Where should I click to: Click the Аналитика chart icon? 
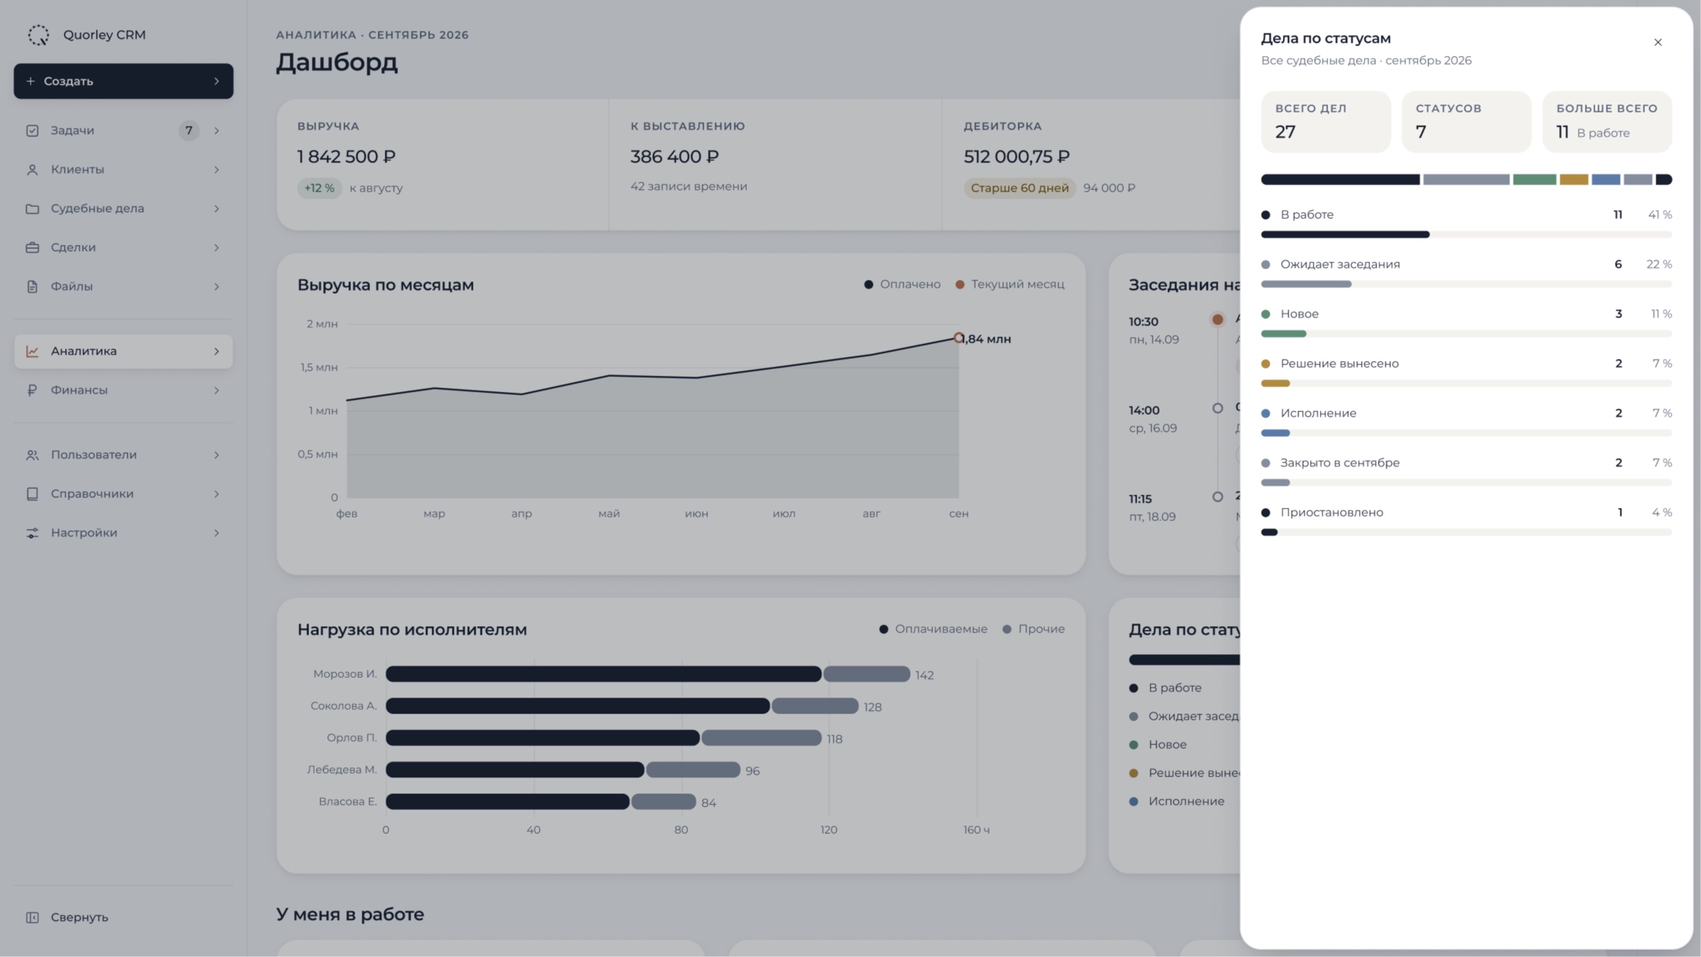(x=32, y=351)
